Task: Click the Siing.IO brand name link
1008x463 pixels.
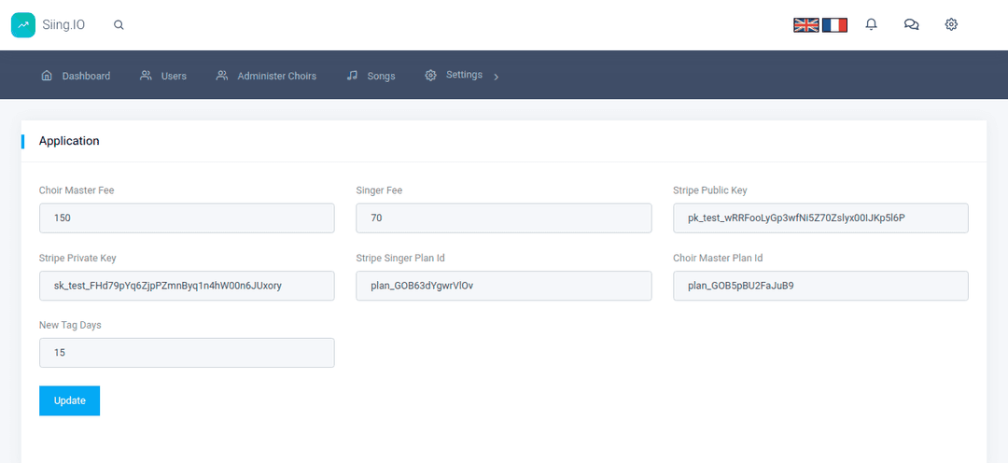Action: 63,25
